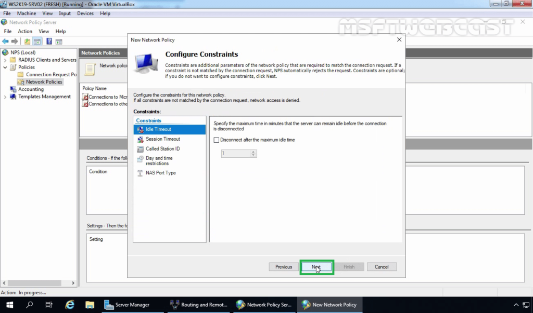
Task: Click the Setting column header
Action: click(x=96, y=239)
